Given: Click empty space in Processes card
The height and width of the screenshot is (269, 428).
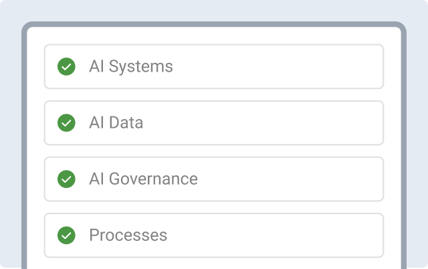Looking at the screenshot, I should coord(276,235).
